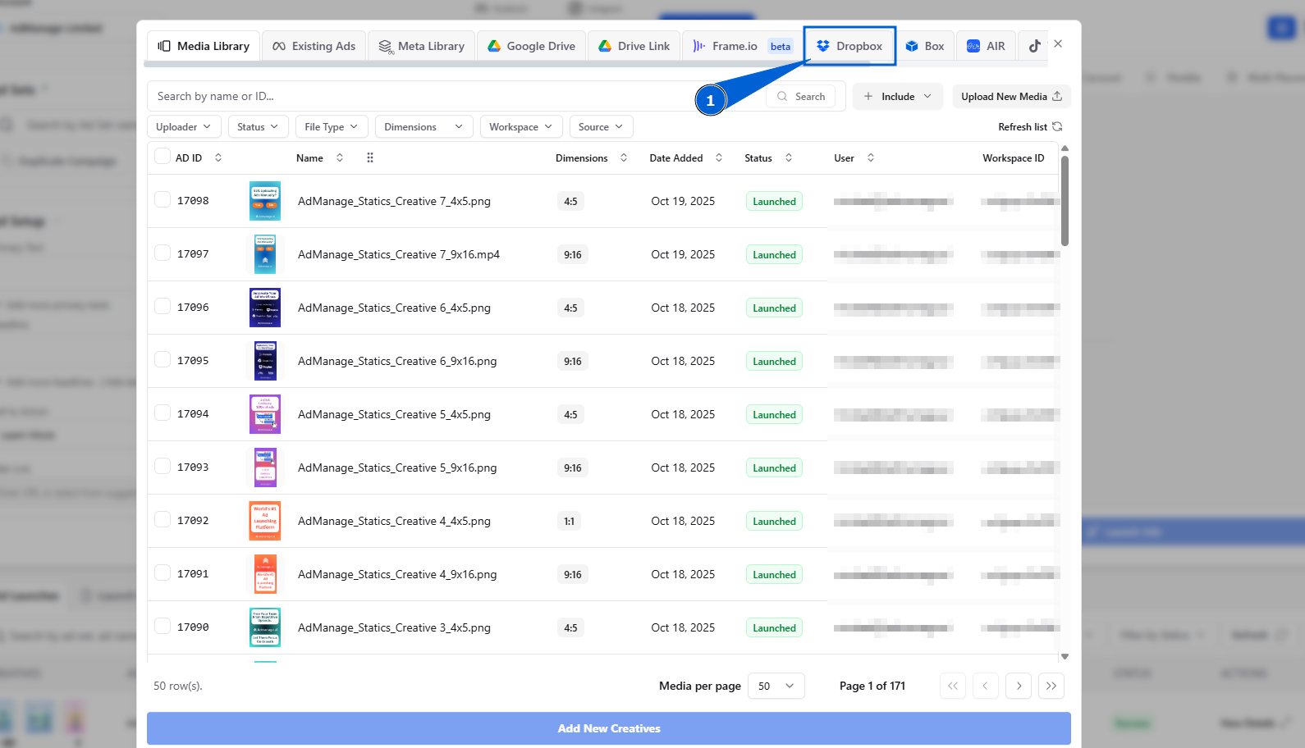
Task: Click the table's vertical scrollbar
Action: pyautogui.click(x=1065, y=201)
